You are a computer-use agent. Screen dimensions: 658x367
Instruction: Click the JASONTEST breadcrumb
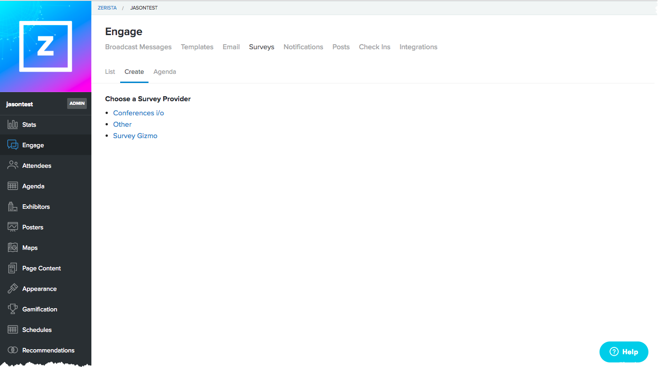[x=144, y=8]
